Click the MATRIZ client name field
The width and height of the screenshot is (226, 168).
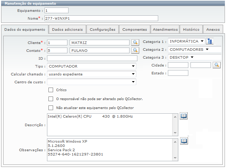click(99, 43)
